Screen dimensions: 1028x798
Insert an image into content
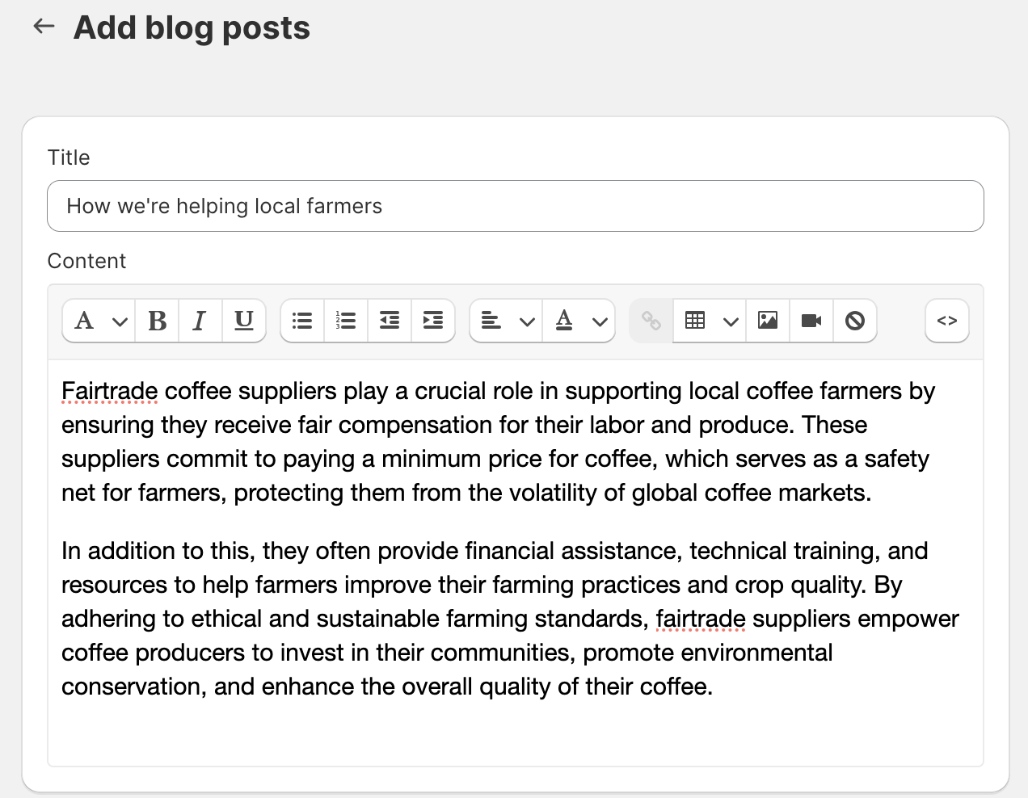[768, 321]
